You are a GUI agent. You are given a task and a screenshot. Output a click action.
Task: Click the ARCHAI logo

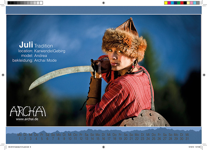click(28, 111)
